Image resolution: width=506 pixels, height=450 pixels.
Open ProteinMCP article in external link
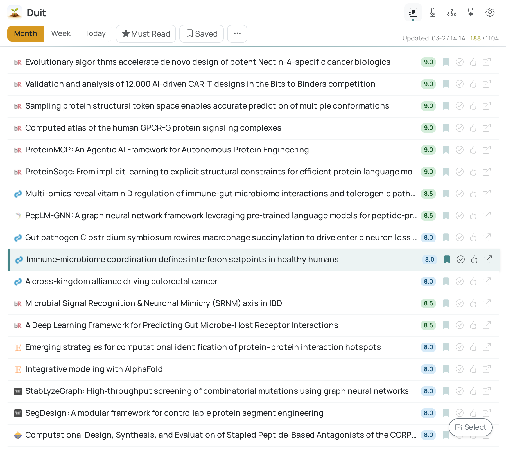(487, 150)
